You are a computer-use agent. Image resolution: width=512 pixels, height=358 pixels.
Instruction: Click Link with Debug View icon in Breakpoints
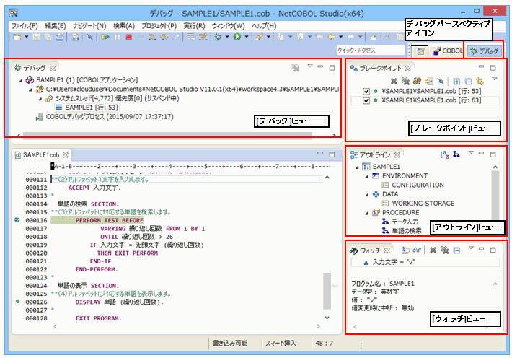tap(480, 81)
